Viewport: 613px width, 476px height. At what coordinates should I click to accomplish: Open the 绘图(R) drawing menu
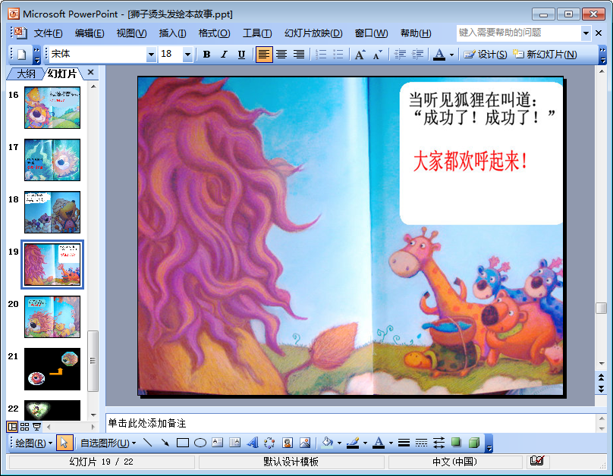33,443
